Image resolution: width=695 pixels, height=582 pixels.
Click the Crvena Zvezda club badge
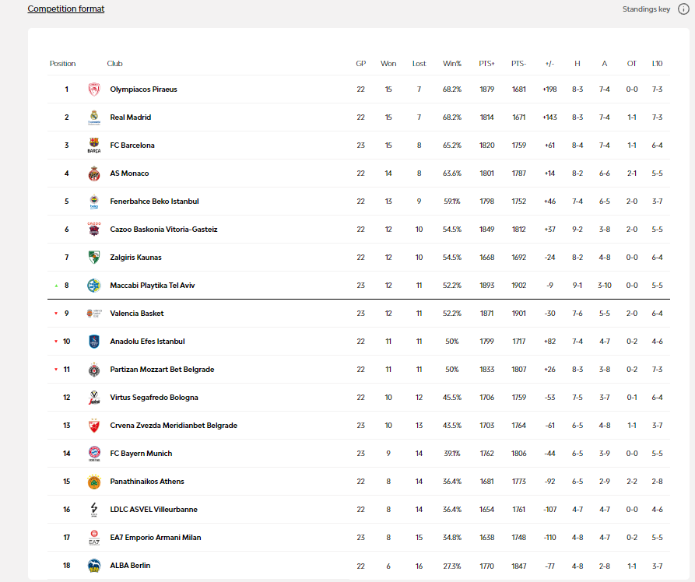tap(94, 426)
